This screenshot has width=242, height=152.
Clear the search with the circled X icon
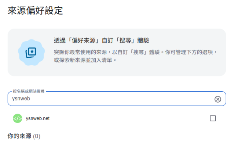pos(217,99)
